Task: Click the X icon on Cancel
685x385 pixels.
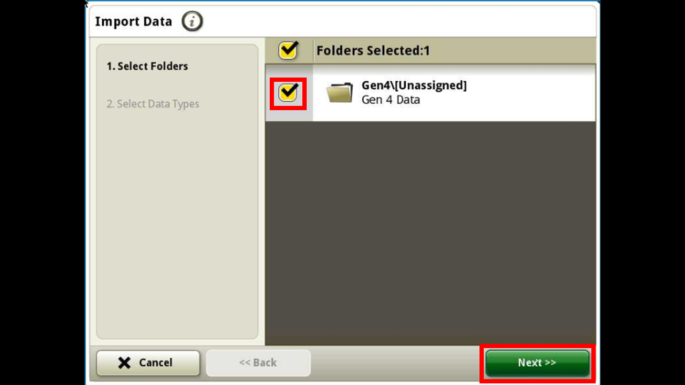Action: (x=124, y=363)
